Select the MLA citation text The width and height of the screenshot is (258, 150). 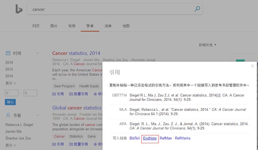point(188,112)
